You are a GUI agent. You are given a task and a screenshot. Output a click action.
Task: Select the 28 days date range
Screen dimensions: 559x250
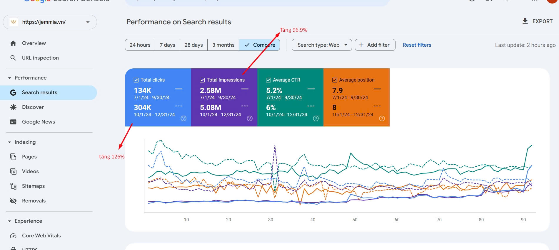[194, 45]
